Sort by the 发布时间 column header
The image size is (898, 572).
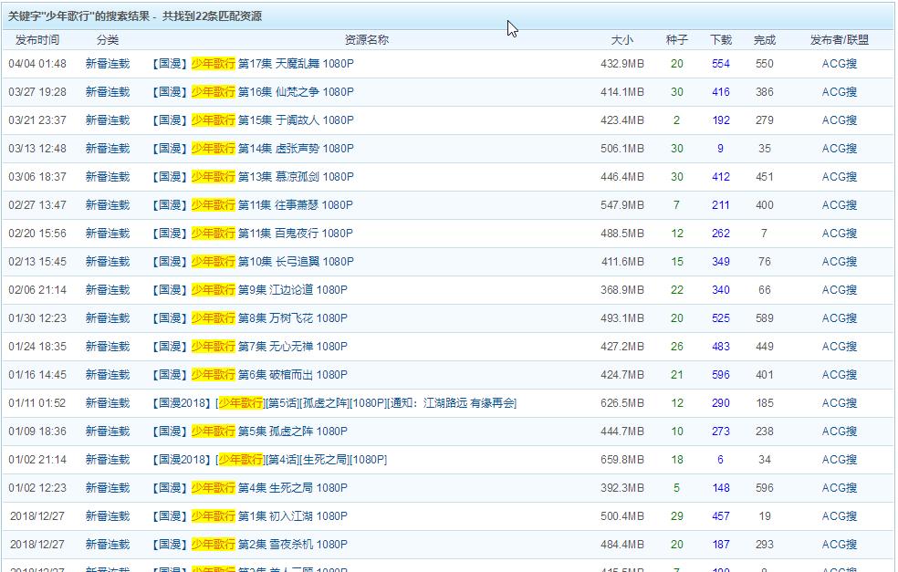pos(37,40)
